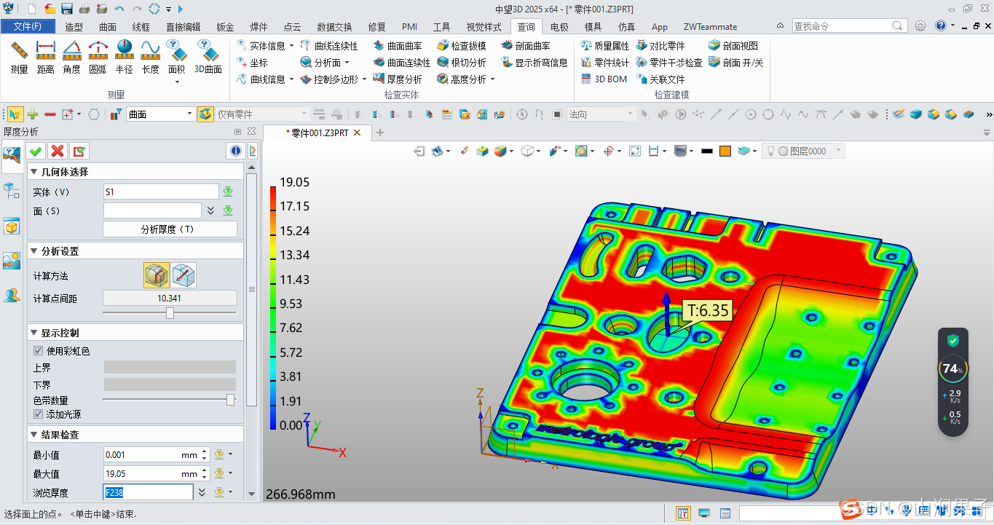Select the 3D曲面 tool
The image size is (994, 525).
point(208,58)
